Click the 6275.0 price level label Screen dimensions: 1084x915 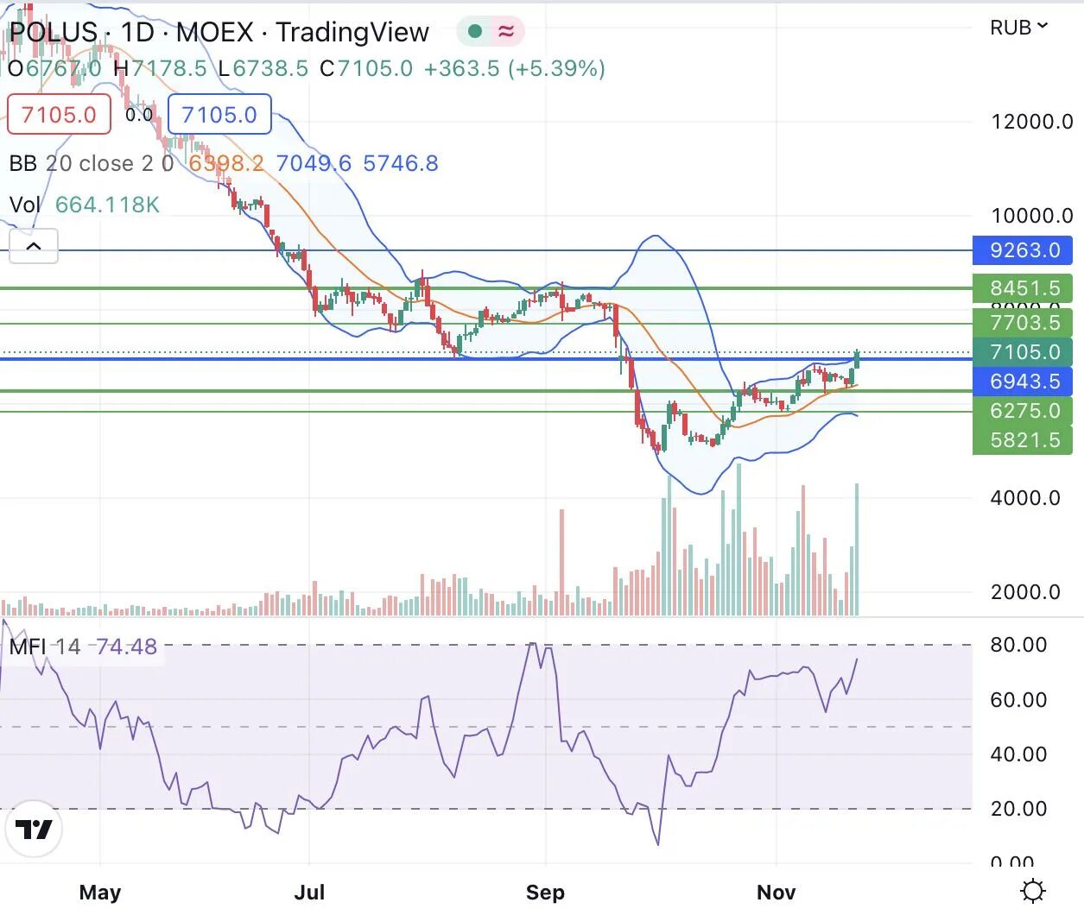[x=1023, y=411]
